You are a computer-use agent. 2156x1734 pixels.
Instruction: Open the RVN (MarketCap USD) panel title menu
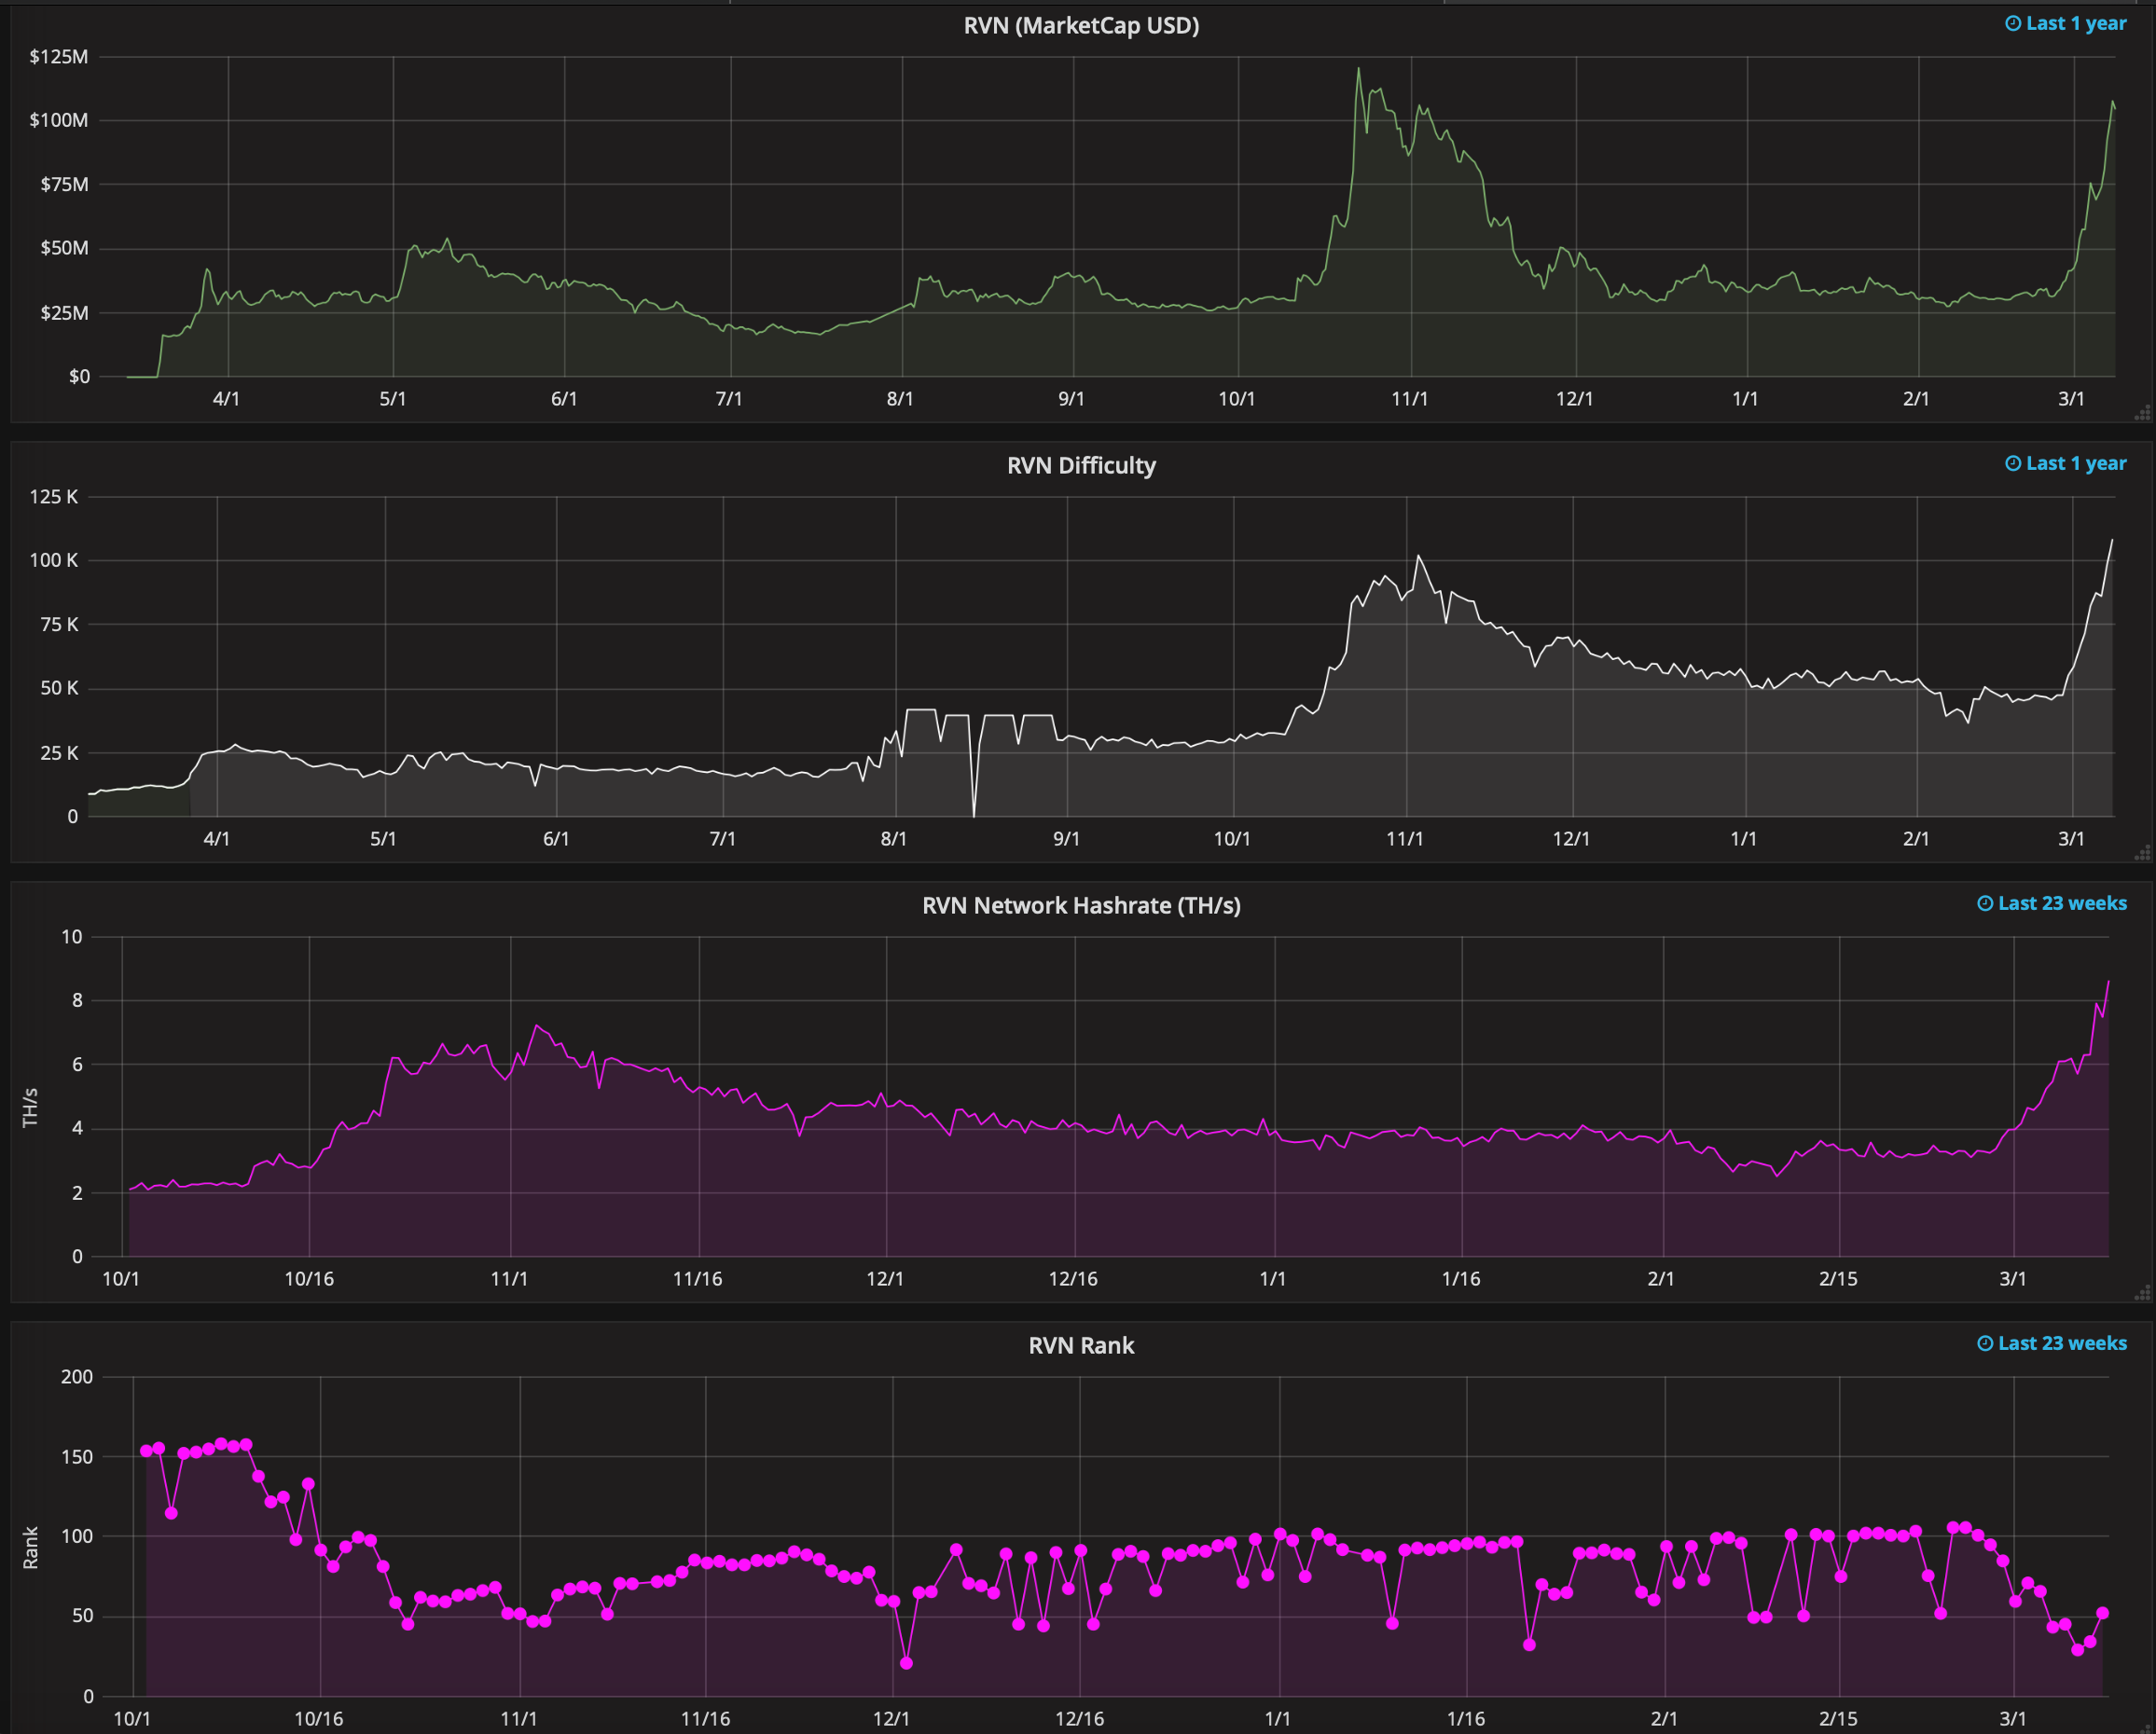[1081, 25]
